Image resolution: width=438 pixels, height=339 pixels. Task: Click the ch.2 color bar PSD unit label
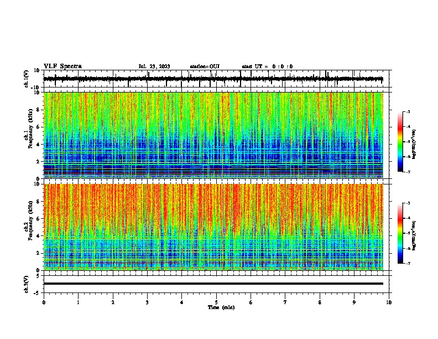pos(414,235)
